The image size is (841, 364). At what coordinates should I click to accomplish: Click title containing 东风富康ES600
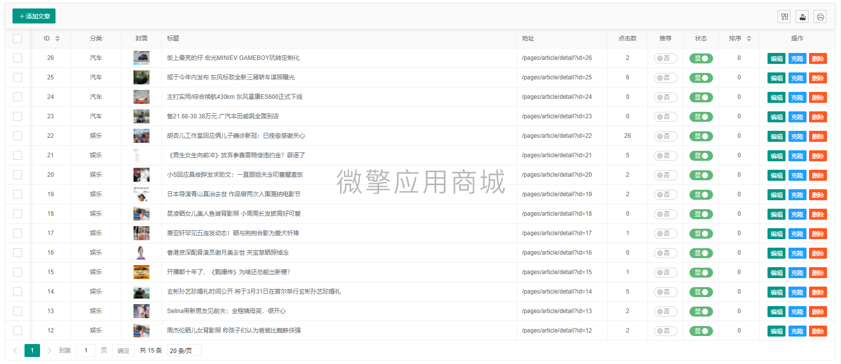click(234, 97)
